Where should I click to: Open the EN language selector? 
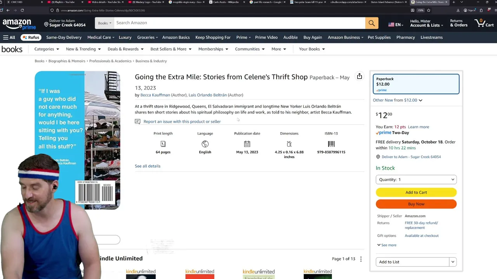pyautogui.click(x=396, y=25)
